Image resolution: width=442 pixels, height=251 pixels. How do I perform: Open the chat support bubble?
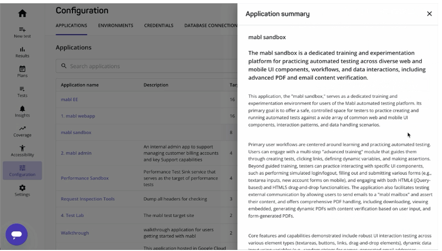[16, 235]
